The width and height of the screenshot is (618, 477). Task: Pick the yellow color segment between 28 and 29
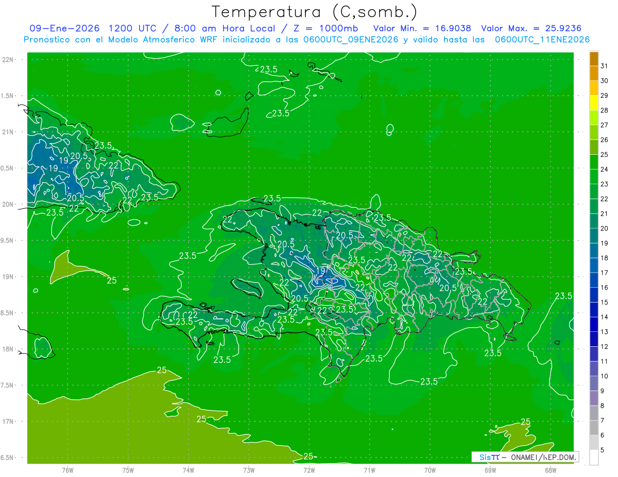click(594, 103)
